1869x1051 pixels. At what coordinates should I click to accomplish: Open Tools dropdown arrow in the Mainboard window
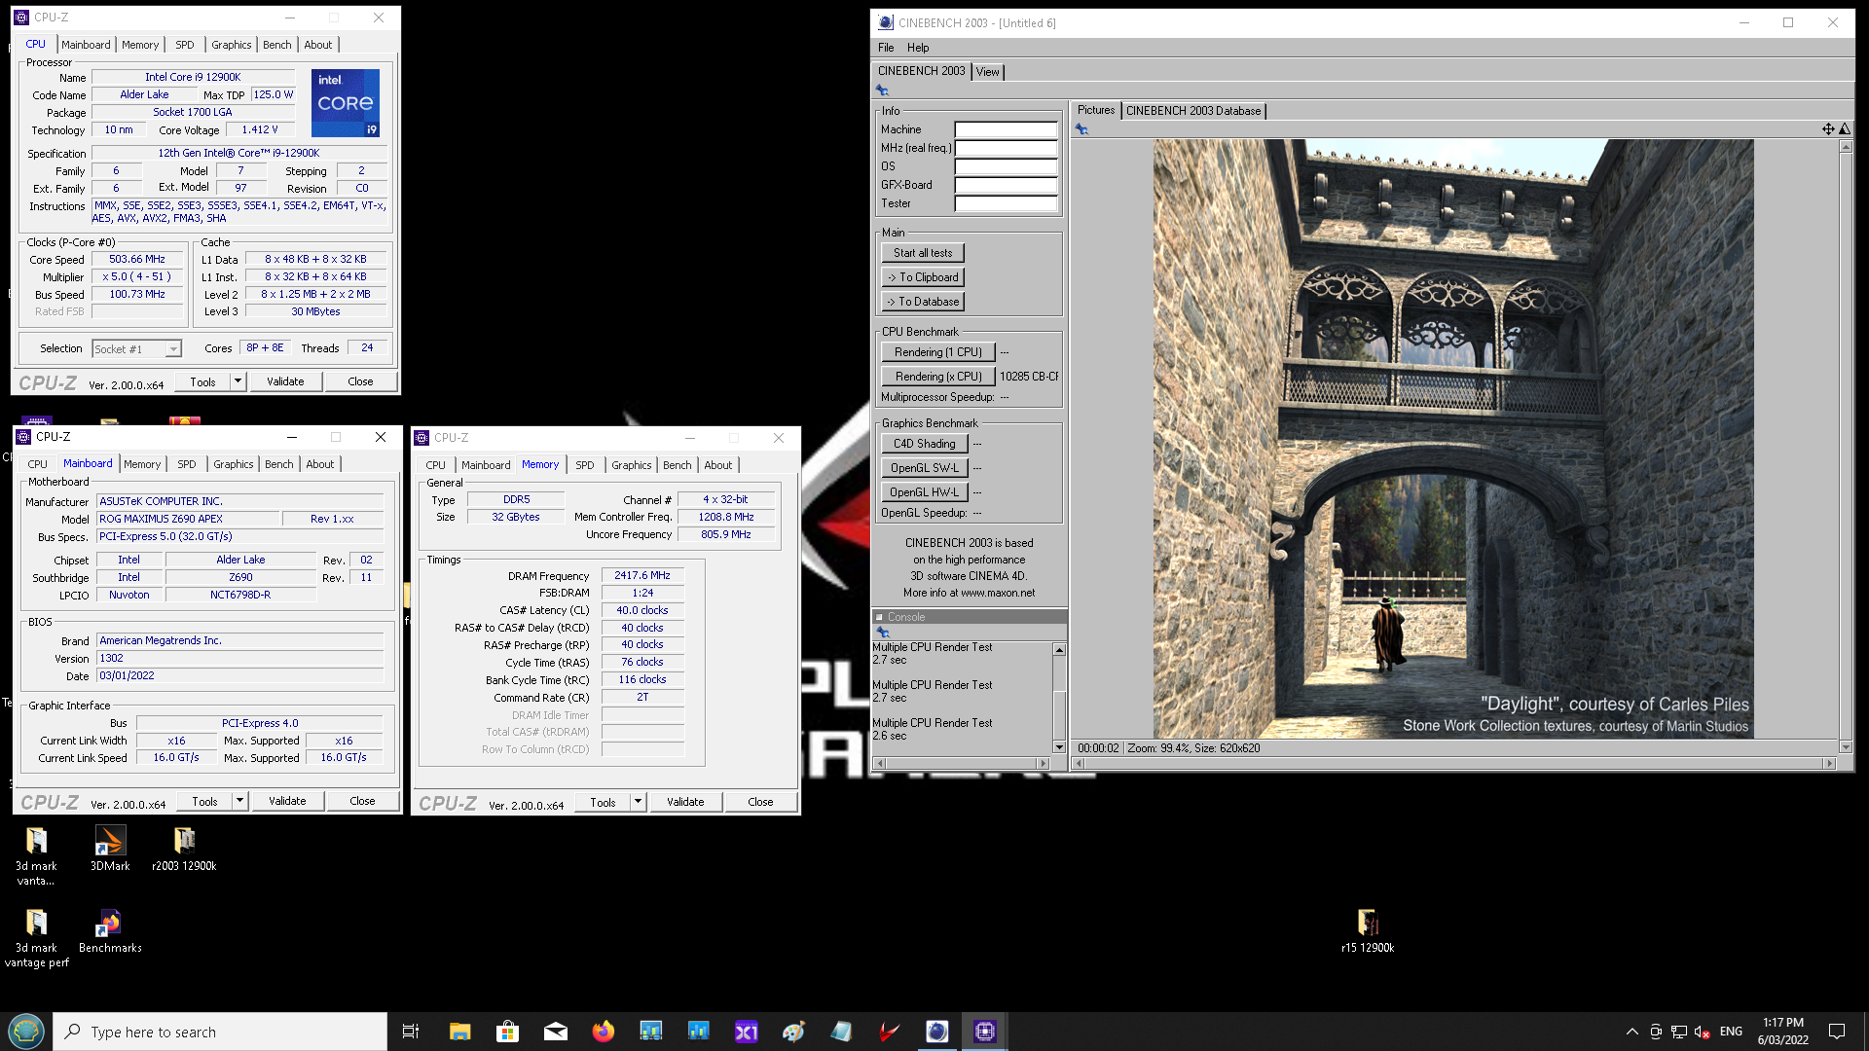point(239,801)
